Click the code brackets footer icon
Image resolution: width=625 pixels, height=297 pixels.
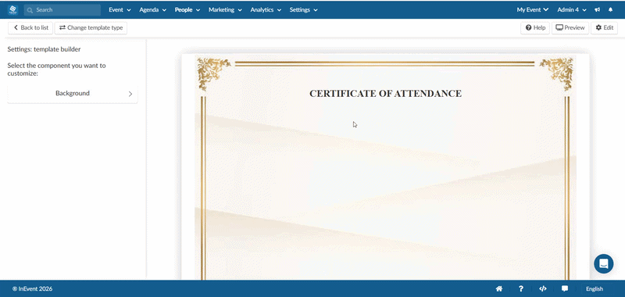coord(542,288)
